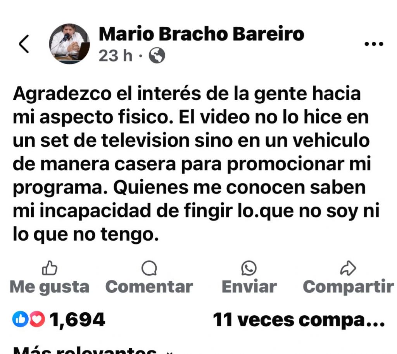Click the Compartir label

[x=349, y=287]
